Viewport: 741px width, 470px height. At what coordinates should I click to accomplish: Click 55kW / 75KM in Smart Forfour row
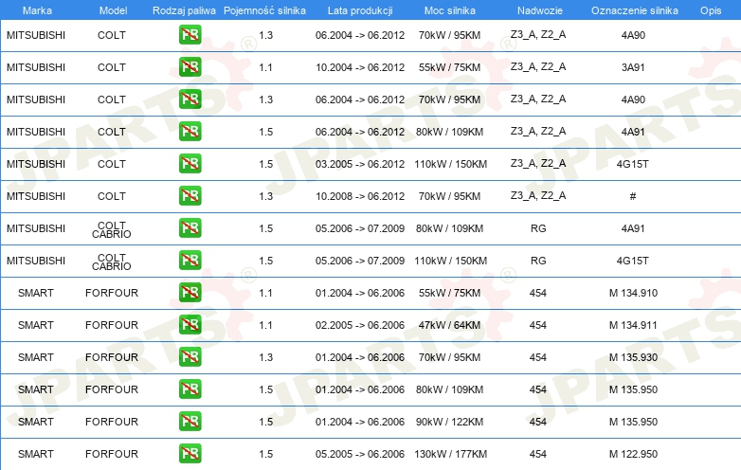click(x=449, y=293)
